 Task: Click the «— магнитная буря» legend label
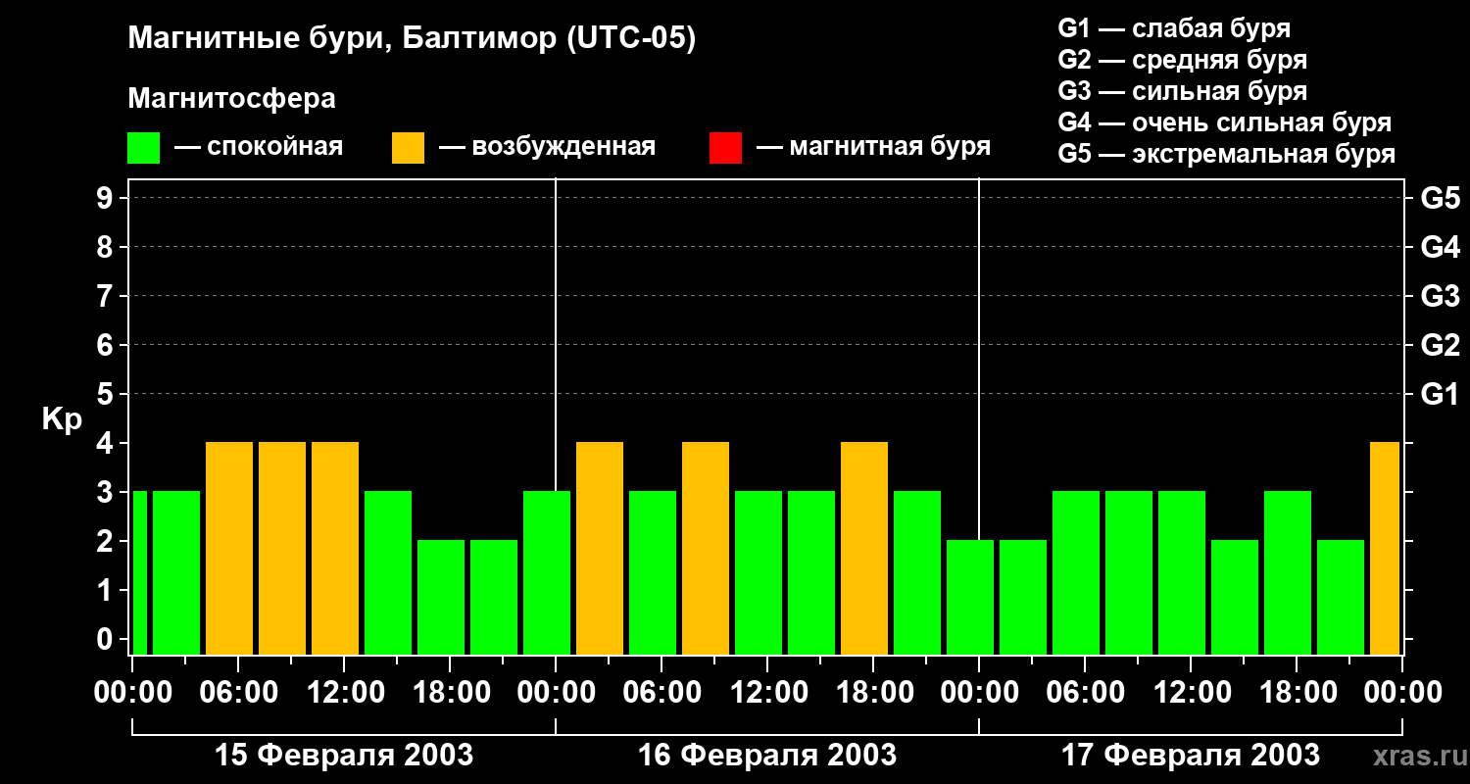tap(874, 147)
